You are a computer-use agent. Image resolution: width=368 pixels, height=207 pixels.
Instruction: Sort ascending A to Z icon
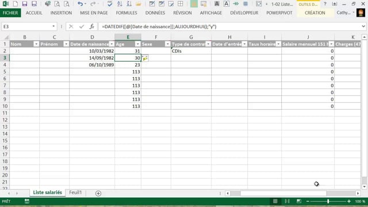coord(120,4)
